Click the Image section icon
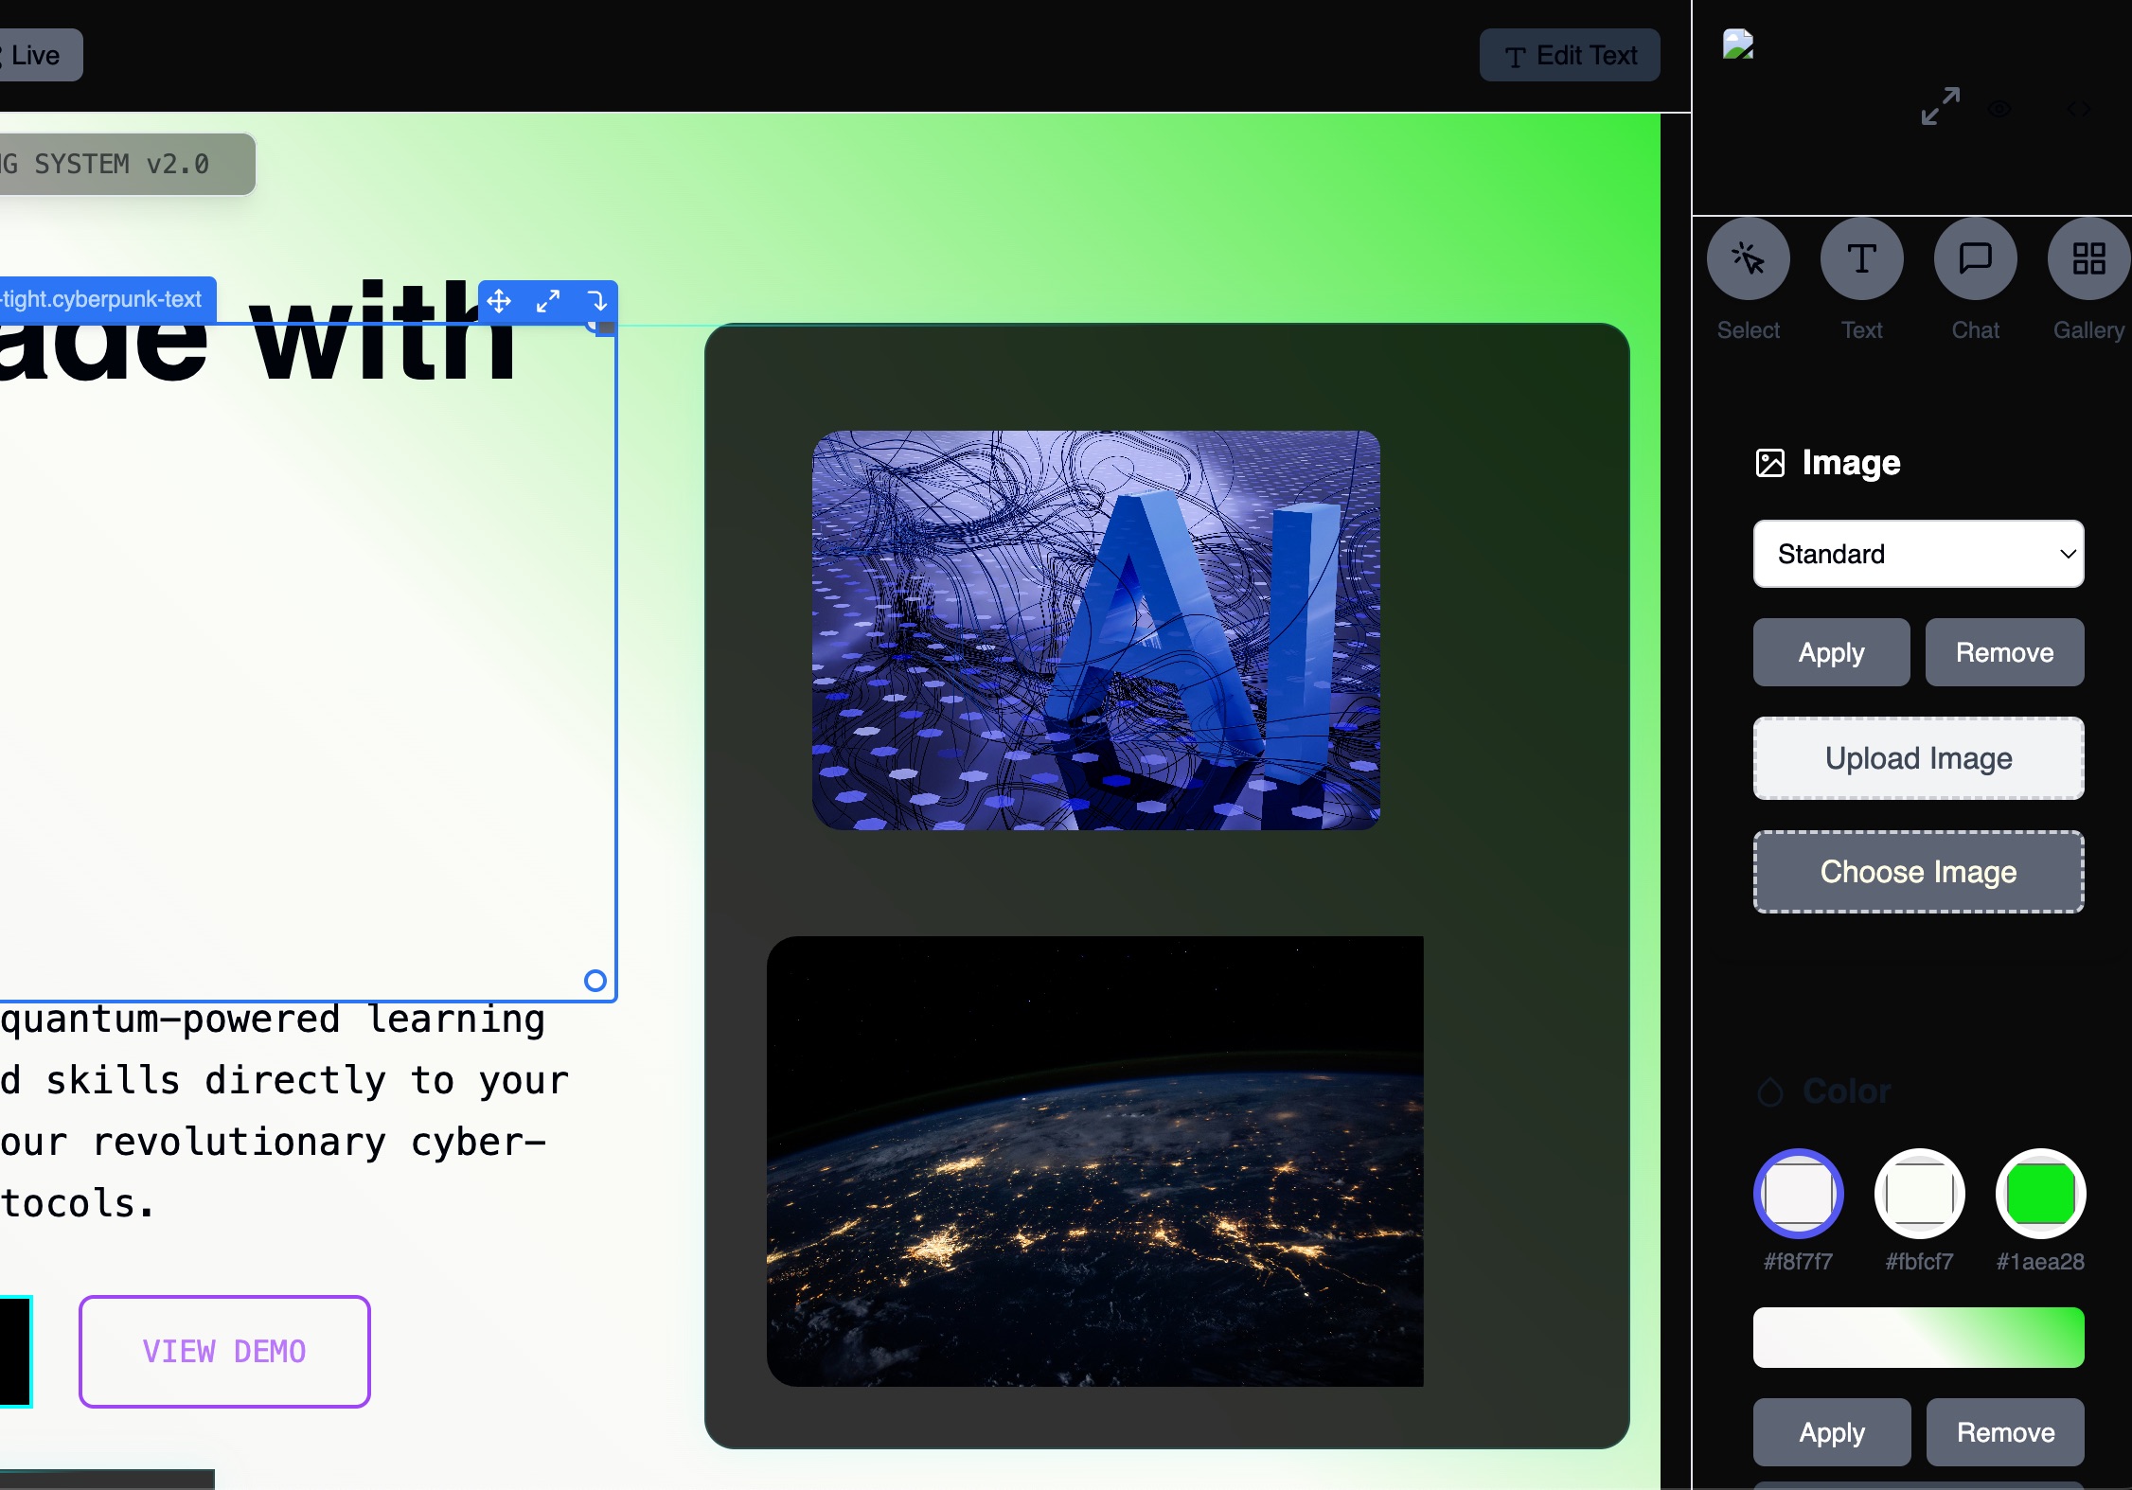The width and height of the screenshot is (2132, 1490). tap(1770, 463)
